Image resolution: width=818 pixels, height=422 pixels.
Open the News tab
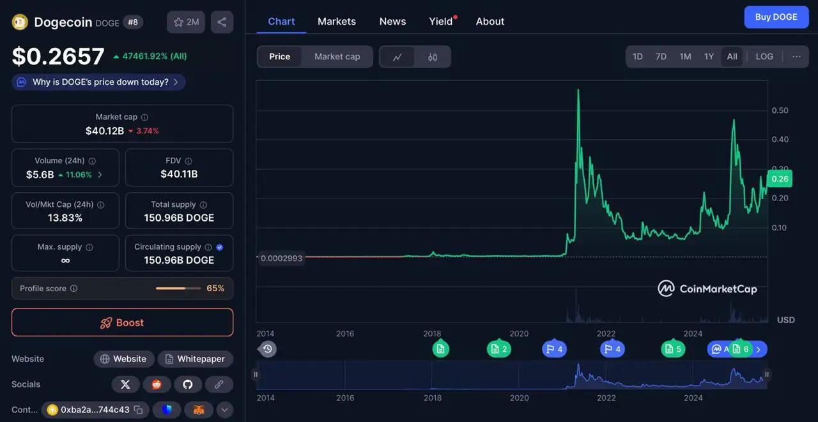[392, 21]
